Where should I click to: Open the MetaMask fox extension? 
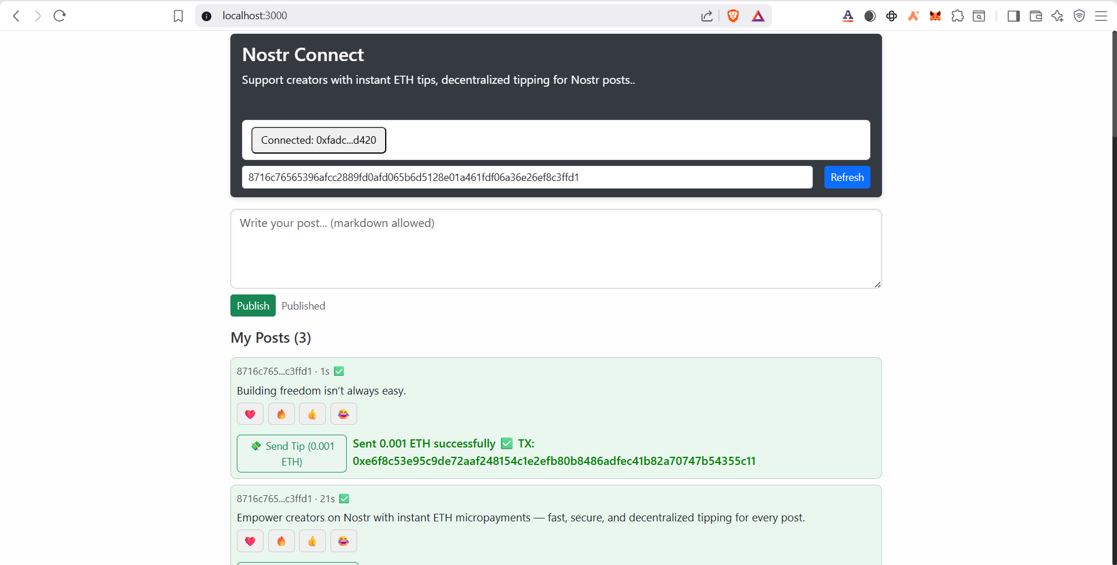(x=935, y=16)
